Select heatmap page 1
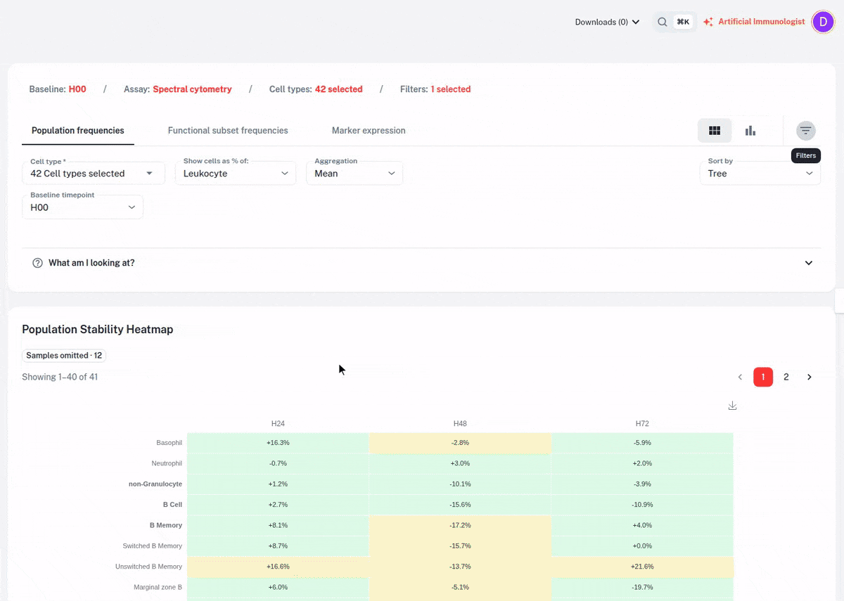This screenshot has height=601, width=844. click(763, 377)
